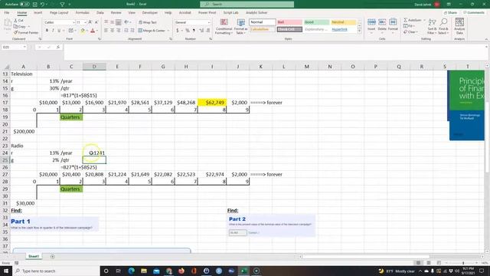
Task: Click the Windows Start button
Action: pos(6,271)
